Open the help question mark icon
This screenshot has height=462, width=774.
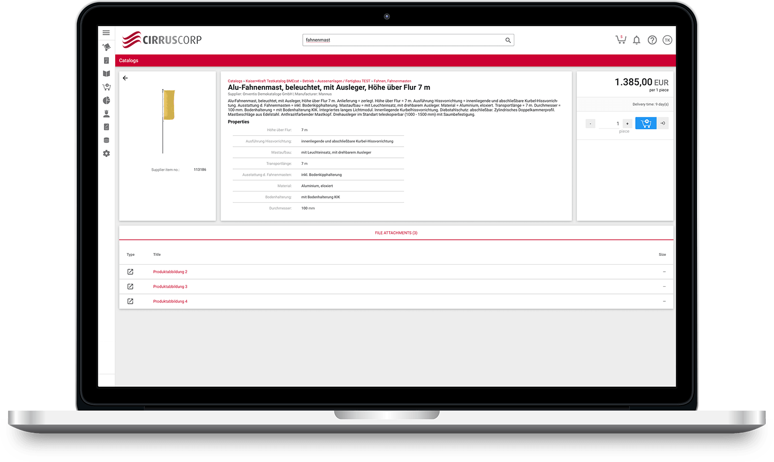(652, 40)
